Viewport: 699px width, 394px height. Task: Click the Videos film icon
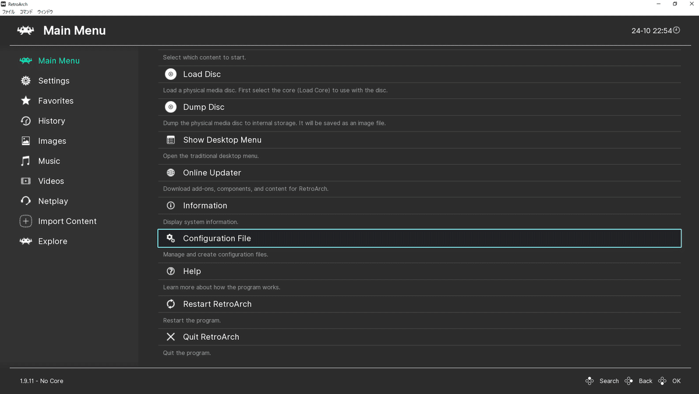(26, 181)
